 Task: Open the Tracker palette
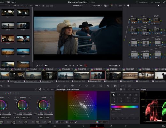94,86
